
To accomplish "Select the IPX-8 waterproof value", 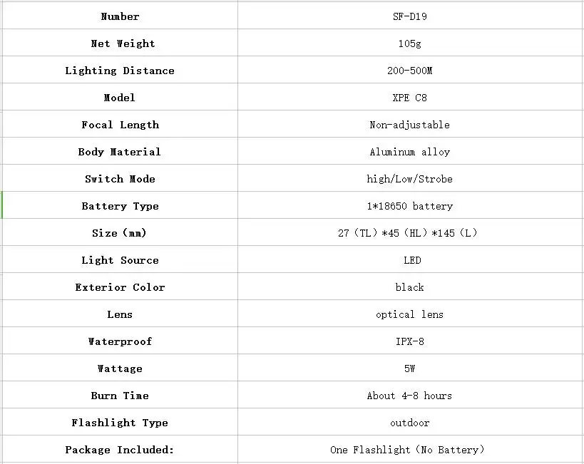I will click(x=410, y=341).
